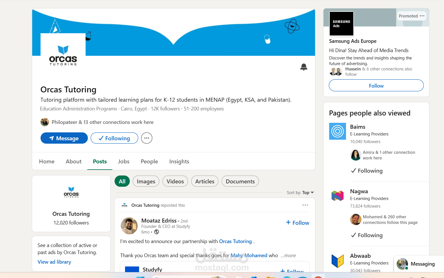Filter posts by Articles
This screenshot has width=444, height=278.
[205, 181]
